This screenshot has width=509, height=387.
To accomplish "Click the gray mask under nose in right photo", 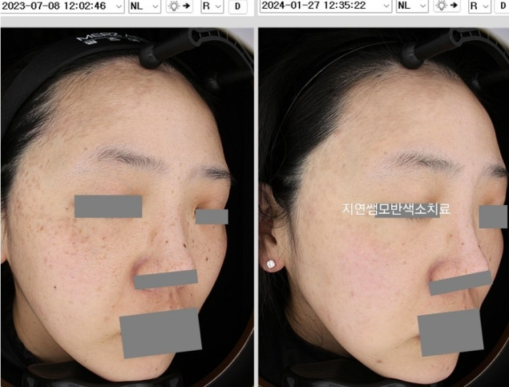I will point(460,282).
